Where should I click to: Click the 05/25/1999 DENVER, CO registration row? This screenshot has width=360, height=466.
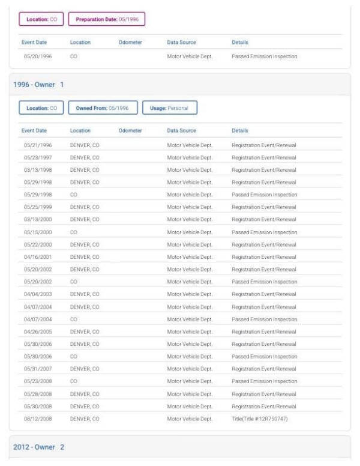(x=180, y=207)
